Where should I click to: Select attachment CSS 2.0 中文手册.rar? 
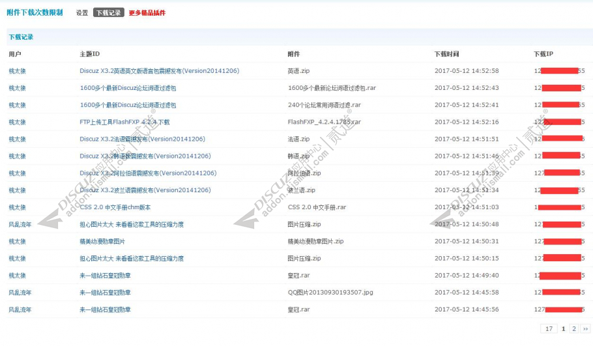(317, 207)
